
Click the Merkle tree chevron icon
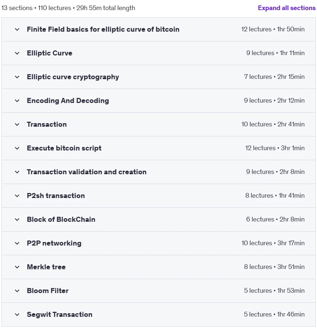pos(17,267)
